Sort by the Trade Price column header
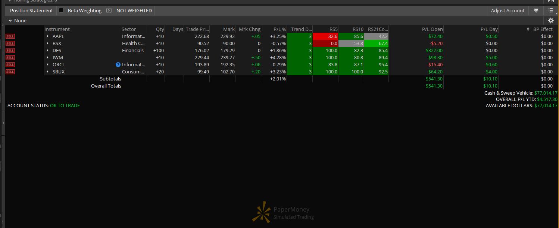Image resolution: width=559 pixels, height=228 pixels. click(197, 29)
